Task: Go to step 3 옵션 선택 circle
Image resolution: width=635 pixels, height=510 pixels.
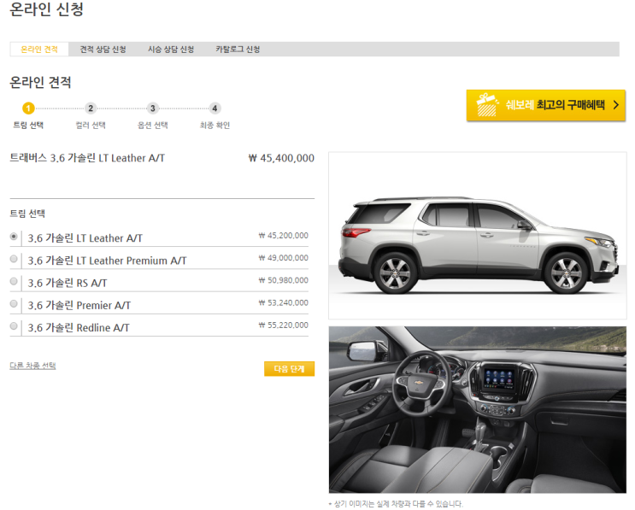Action: (x=153, y=108)
